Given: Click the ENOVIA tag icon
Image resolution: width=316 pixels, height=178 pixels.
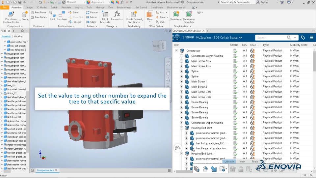Looking at the screenshot, I should 303,38.
